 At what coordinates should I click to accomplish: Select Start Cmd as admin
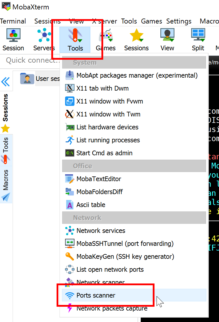coord(134,153)
